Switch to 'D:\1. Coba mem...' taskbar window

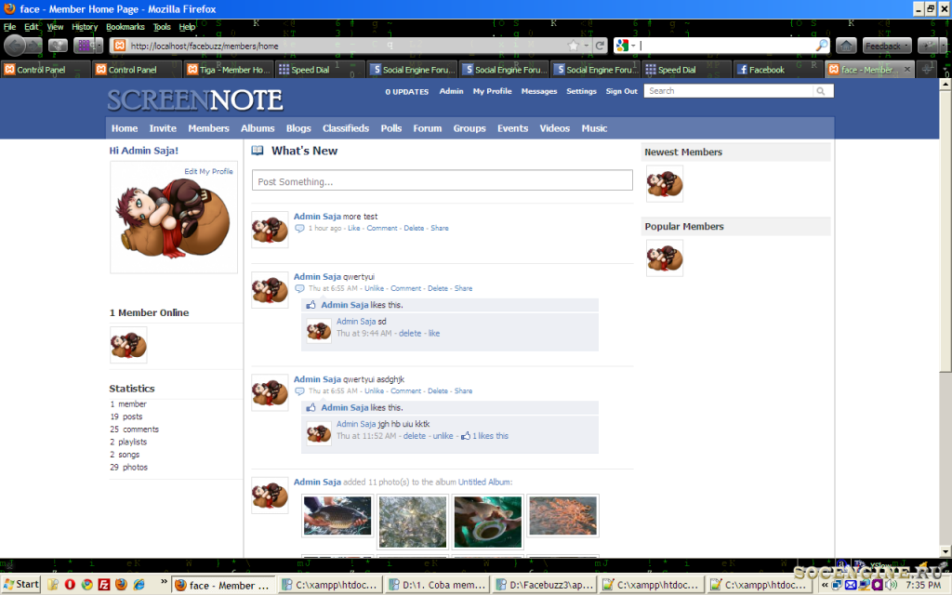[x=437, y=585]
